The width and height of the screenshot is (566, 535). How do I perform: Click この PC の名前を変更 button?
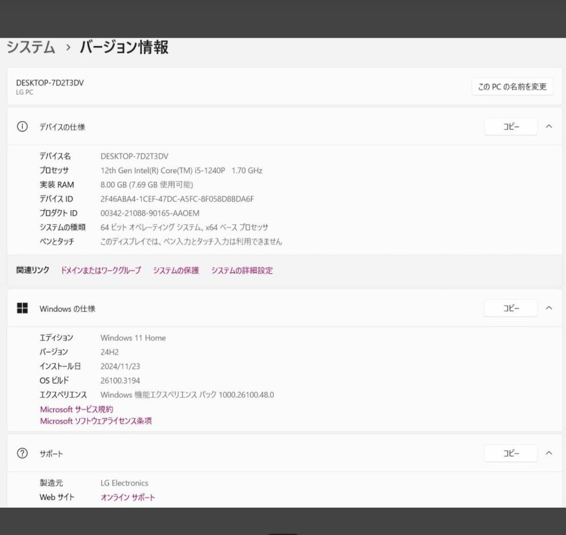click(x=512, y=87)
